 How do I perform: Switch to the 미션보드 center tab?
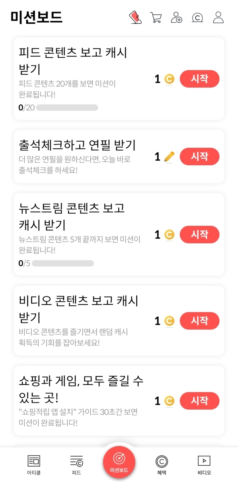click(x=119, y=462)
